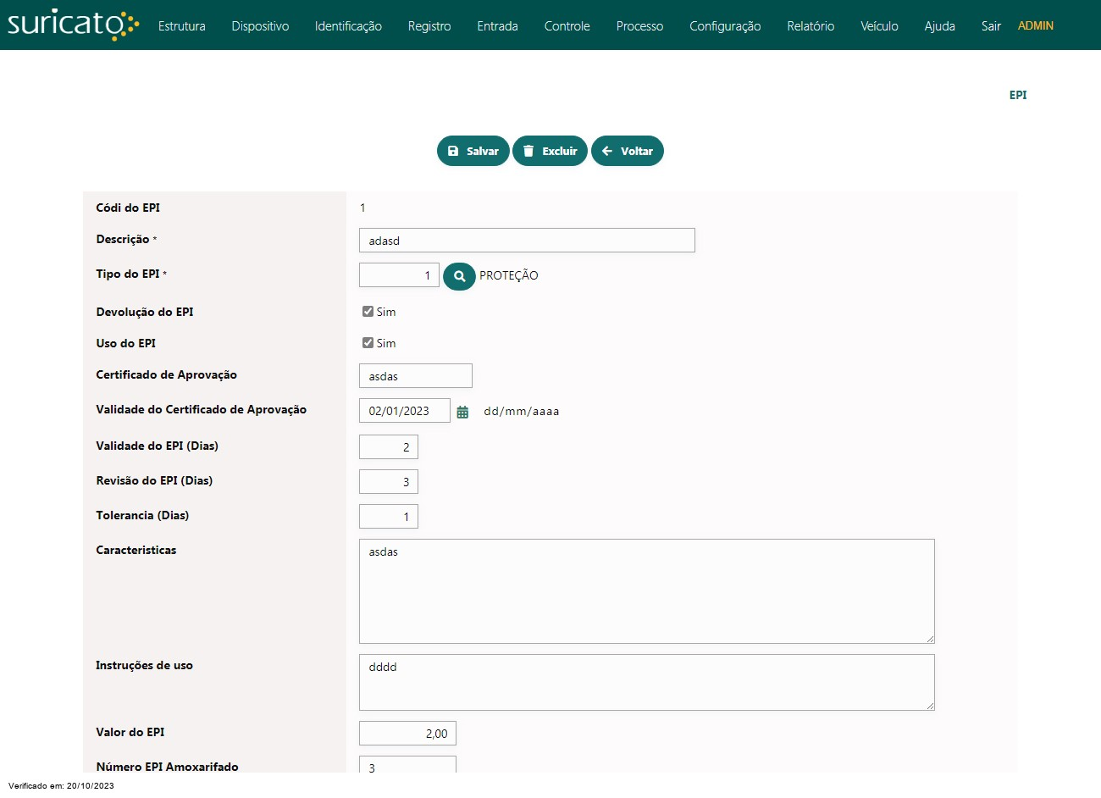The width and height of the screenshot is (1101, 798).
Task: Click inside the Caracteristicas text area
Action: pyautogui.click(x=647, y=591)
